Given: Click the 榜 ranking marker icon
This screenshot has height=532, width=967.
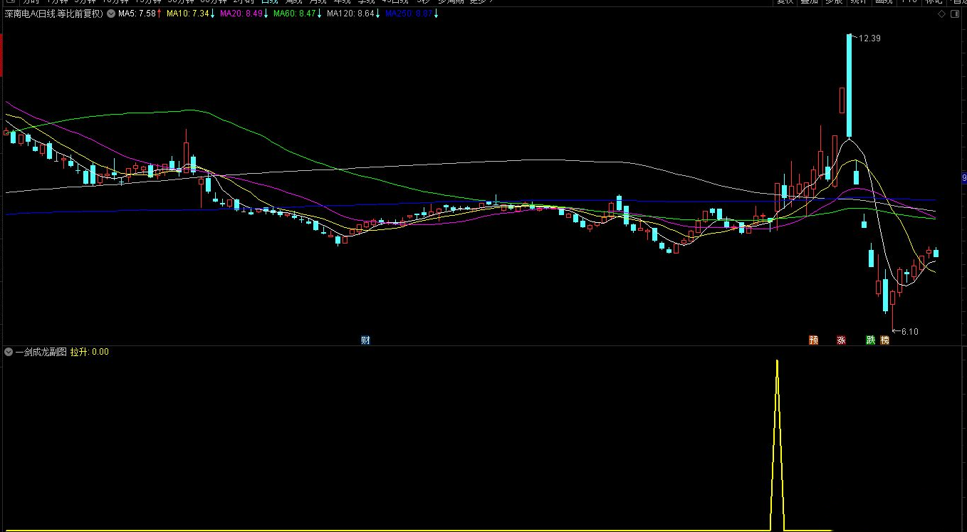Looking at the screenshot, I should pyautogui.click(x=884, y=340).
